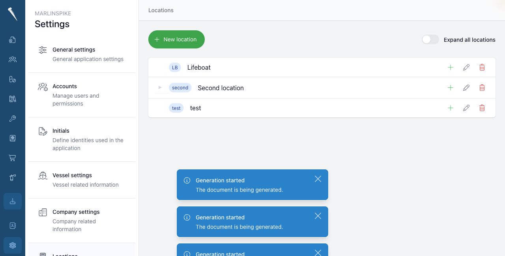Open Accounts settings section
Screen dimensions: 505x256
pyautogui.click(x=82, y=95)
